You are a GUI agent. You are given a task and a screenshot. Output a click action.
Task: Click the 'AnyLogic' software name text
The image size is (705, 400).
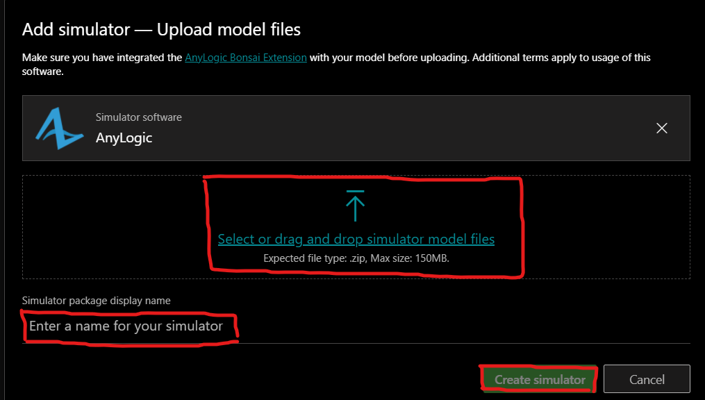(x=124, y=138)
